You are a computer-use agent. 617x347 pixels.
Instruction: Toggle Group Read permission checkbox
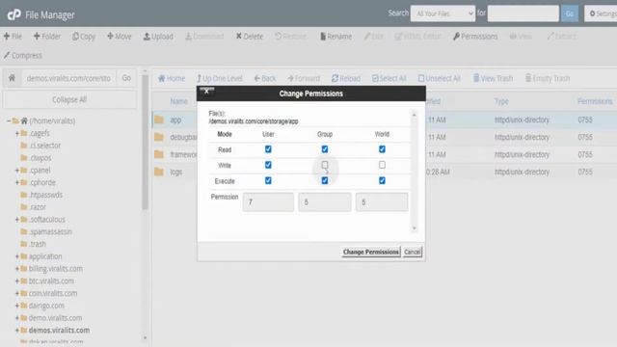[x=325, y=149]
